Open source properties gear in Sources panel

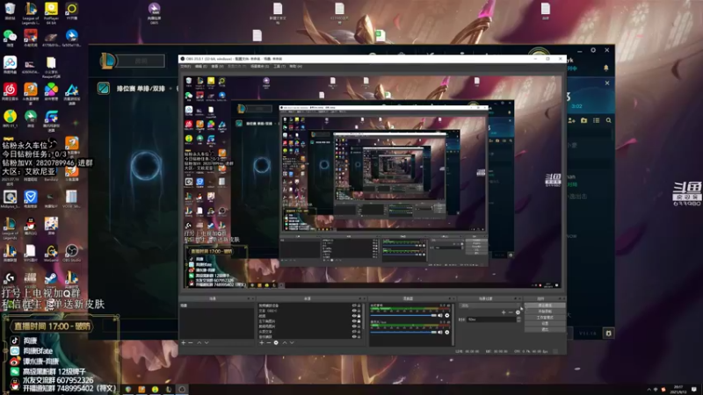(x=276, y=342)
